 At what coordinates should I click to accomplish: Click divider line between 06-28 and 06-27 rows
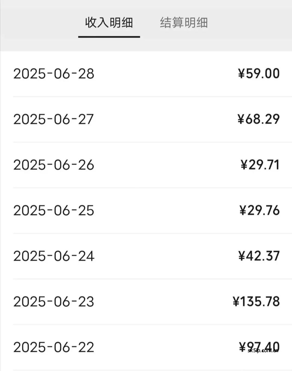(x=152, y=96)
